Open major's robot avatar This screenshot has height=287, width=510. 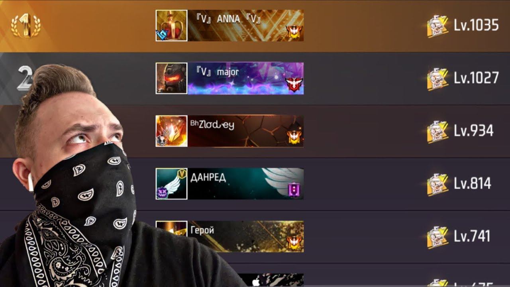[x=171, y=78]
